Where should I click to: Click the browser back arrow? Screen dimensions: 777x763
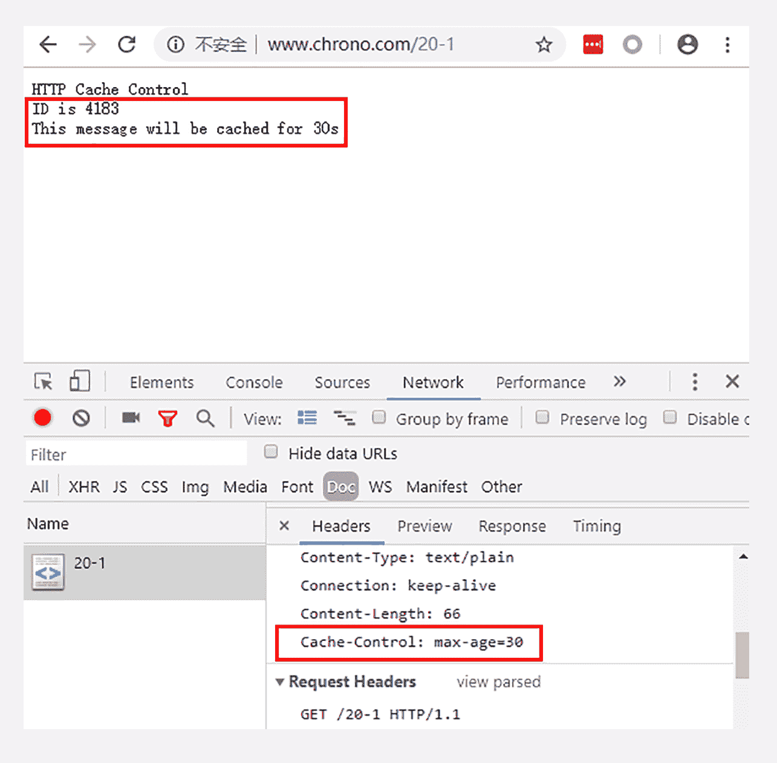coord(48,44)
